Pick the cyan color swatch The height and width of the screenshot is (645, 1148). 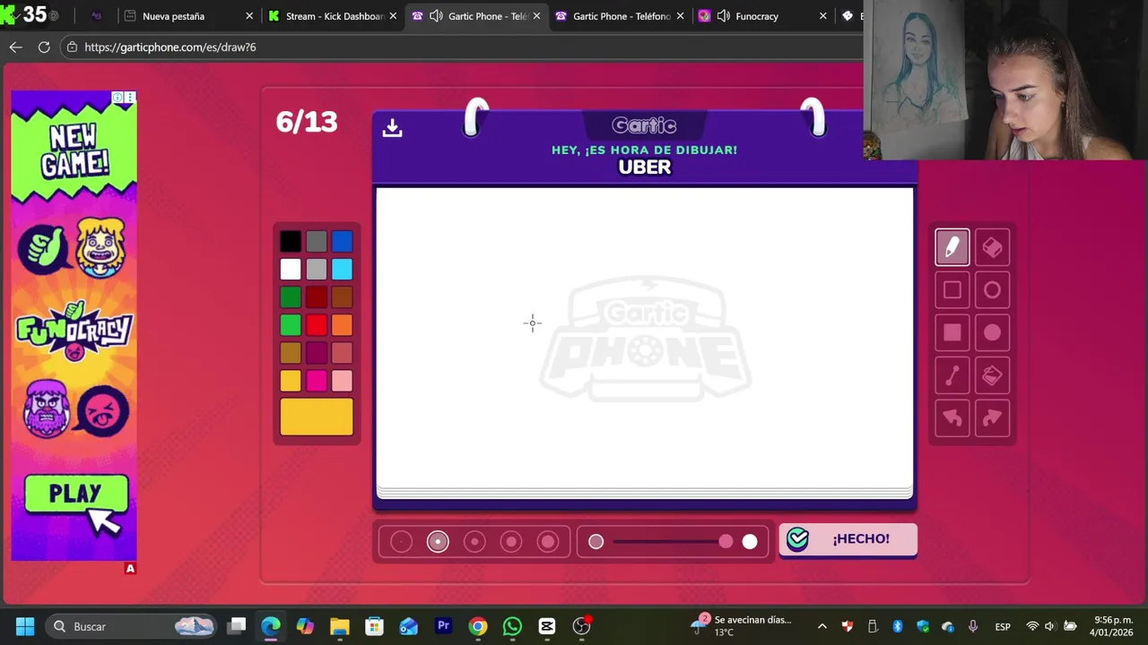point(342,270)
